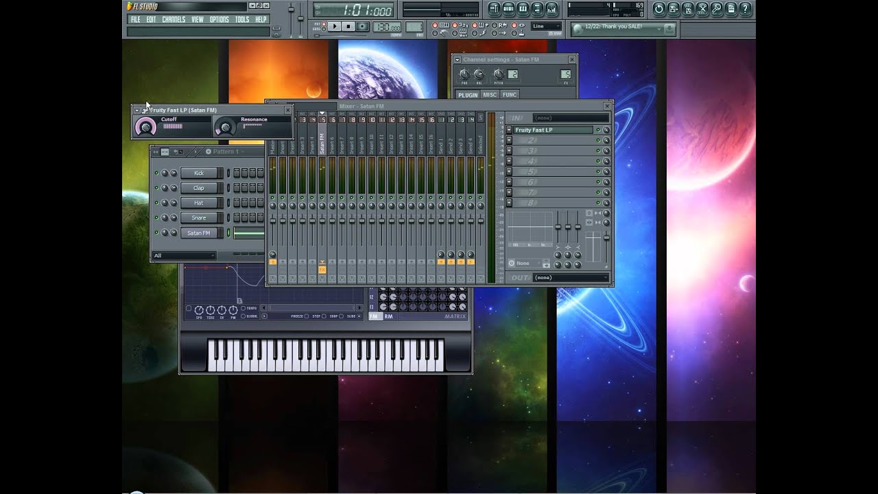Open the TOOLS menu
The width and height of the screenshot is (878, 494).
pos(242,19)
